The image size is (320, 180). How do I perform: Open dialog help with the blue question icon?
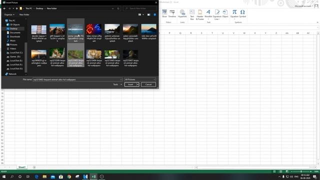[154, 14]
